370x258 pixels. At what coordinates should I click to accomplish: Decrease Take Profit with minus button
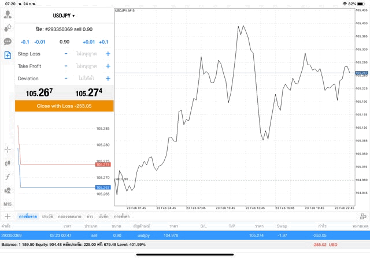(x=66, y=66)
